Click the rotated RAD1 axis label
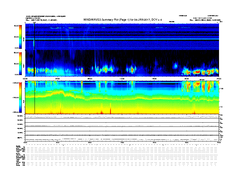236x183 pixels. tap(24, 65)
